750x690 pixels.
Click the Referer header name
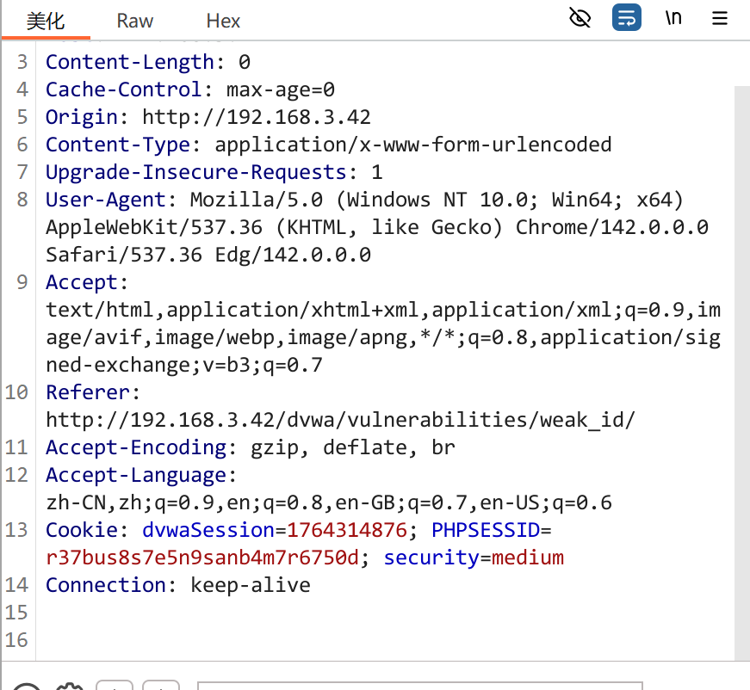click(x=88, y=393)
